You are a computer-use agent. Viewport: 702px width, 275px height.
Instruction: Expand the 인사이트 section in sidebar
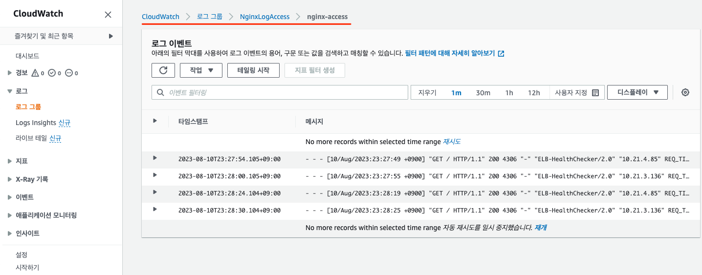pos(10,233)
